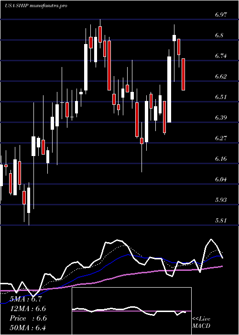Viewport: 239px width, 335px height.
Task: Click the '12MA : 6.6' legend entry
Action: point(28,309)
